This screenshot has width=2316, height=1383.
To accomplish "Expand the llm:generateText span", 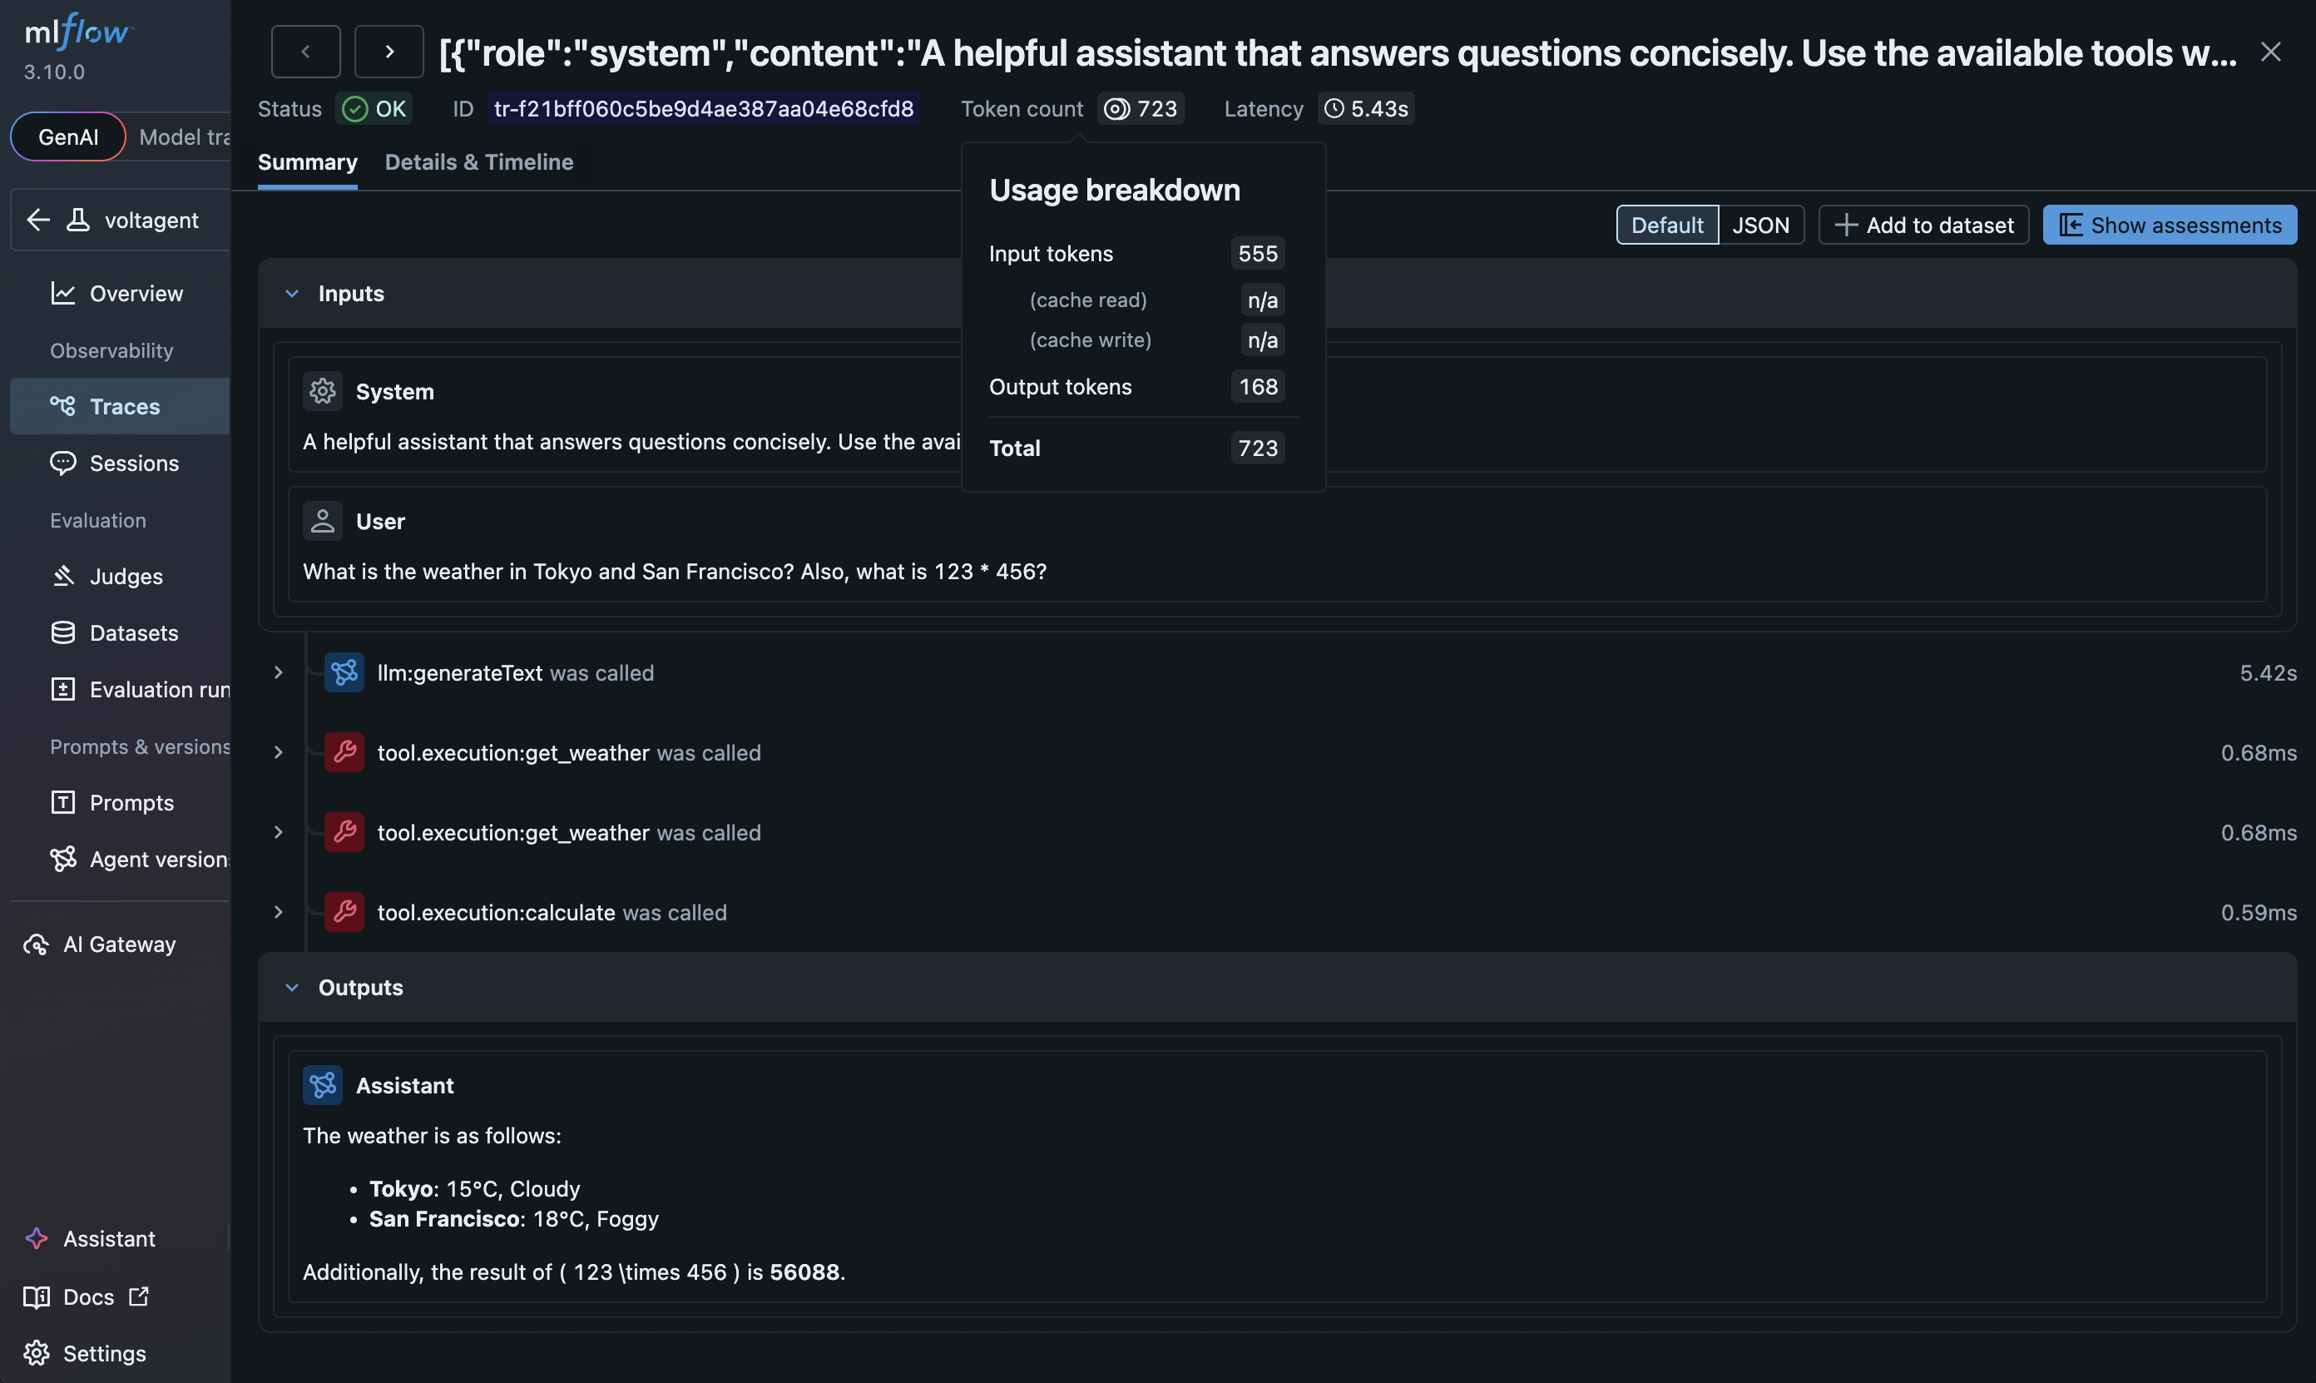I will click(278, 673).
